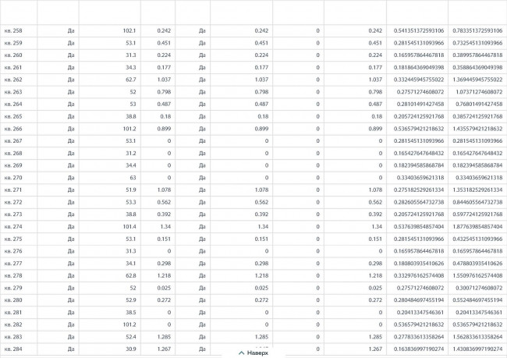Screen dimensions: 507x358
Task: Click total value 0.358864369049398
Action: pos(477,68)
